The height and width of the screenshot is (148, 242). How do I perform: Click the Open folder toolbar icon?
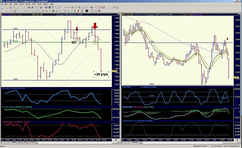click(x=7, y=7)
